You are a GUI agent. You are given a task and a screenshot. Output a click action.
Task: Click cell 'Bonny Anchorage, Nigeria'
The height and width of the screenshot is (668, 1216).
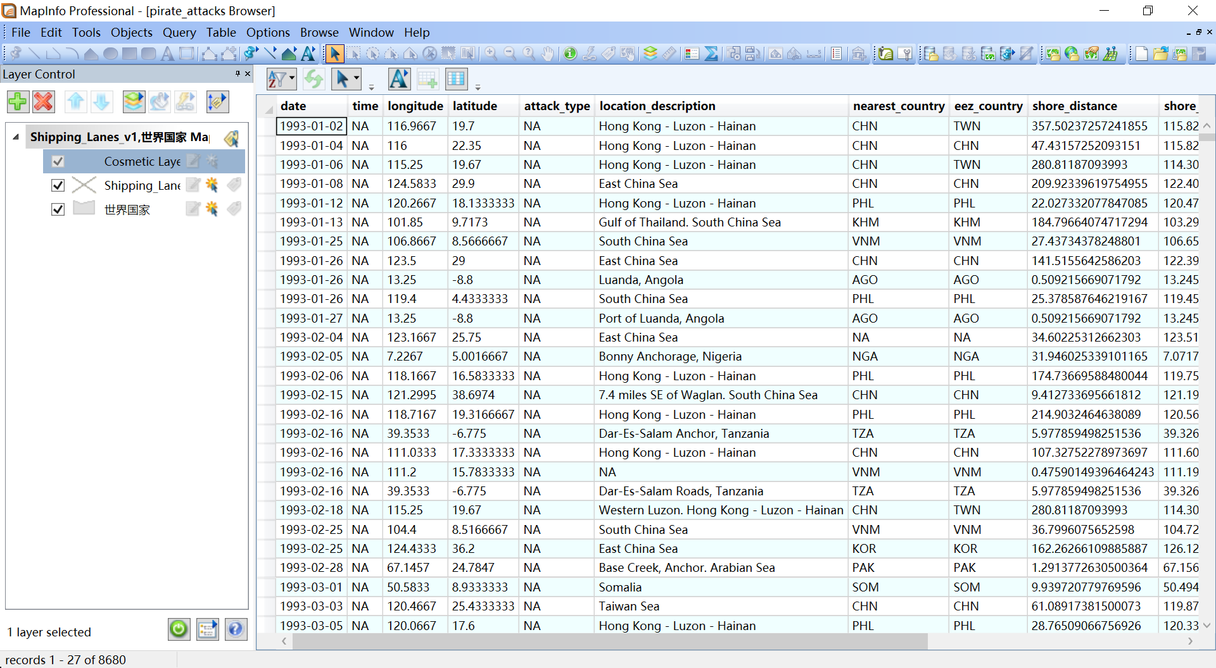pyautogui.click(x=721, y=357)
